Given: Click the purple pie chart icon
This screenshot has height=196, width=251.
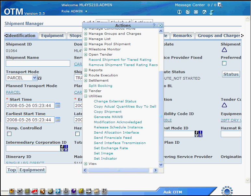Looking at the screenshot, I should coord(73,191).
